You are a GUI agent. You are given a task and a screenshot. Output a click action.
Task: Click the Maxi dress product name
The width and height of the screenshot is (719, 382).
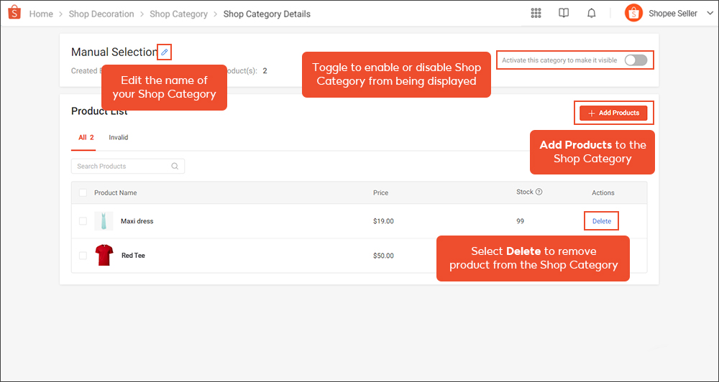pos(137,221)
